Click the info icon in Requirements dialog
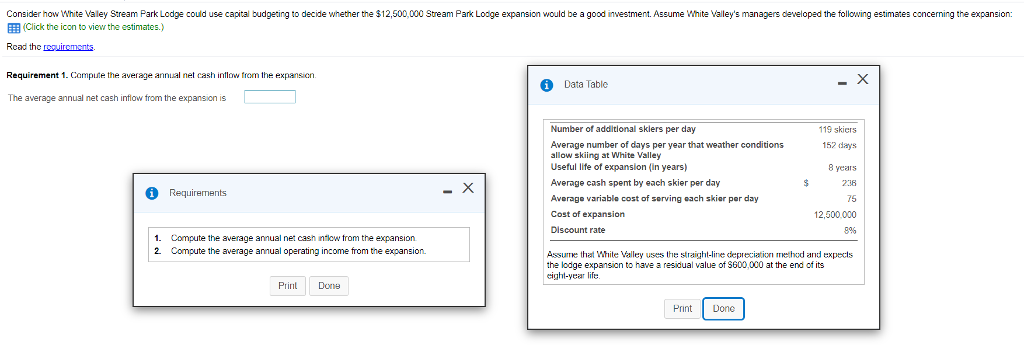This screenshot has height=345, width=1024. tap(152, 193)
